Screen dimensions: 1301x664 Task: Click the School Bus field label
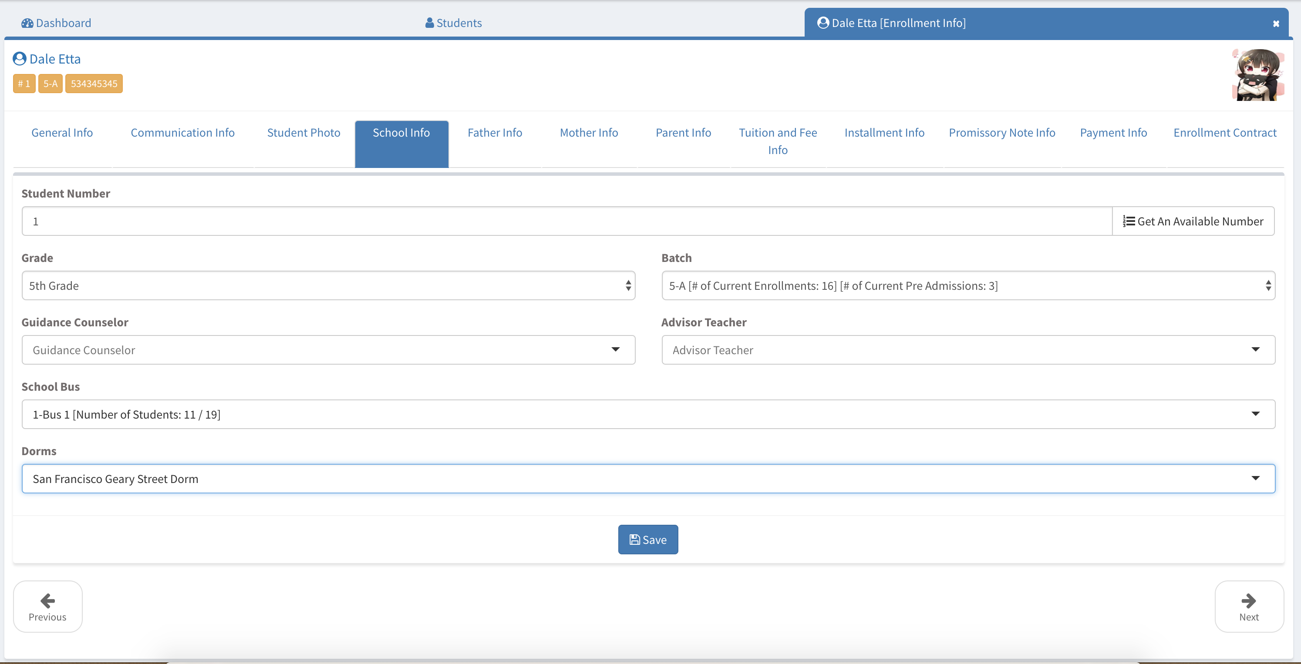[51, 386]
